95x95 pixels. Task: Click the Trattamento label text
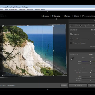click(x=74, y=54)
